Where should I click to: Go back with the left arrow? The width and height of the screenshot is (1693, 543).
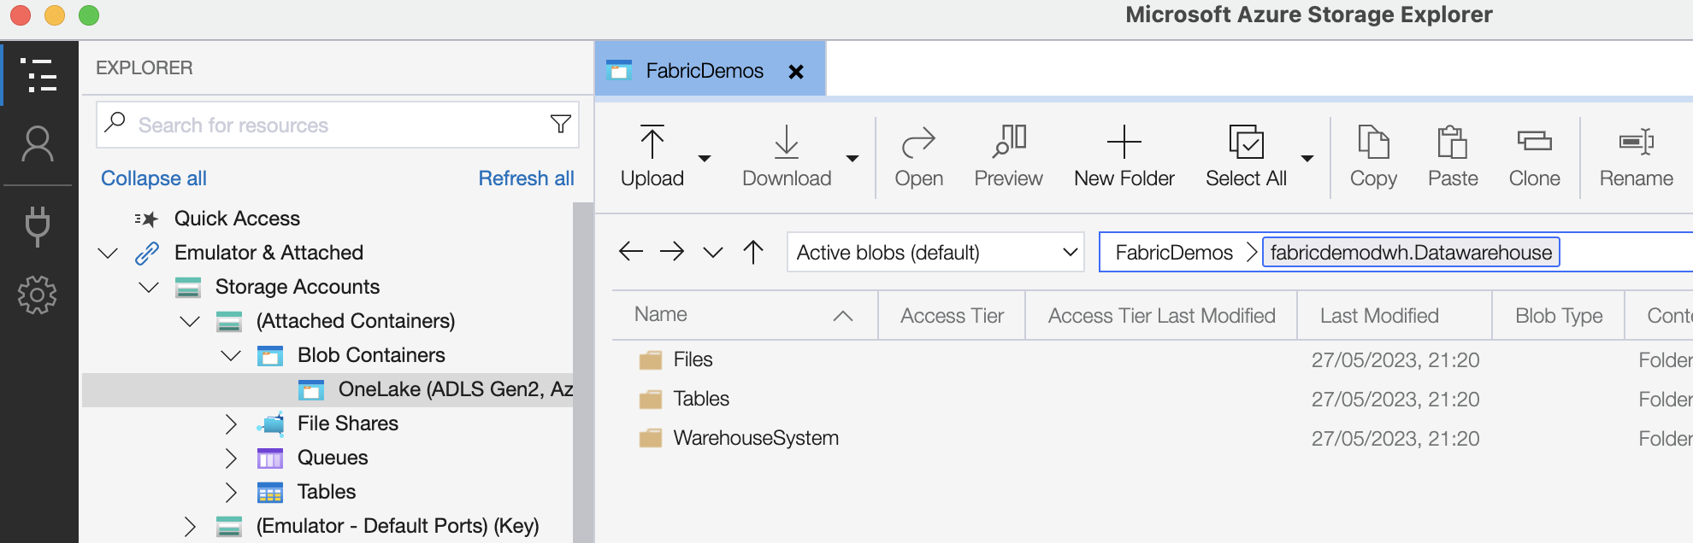tap(630, 252)
